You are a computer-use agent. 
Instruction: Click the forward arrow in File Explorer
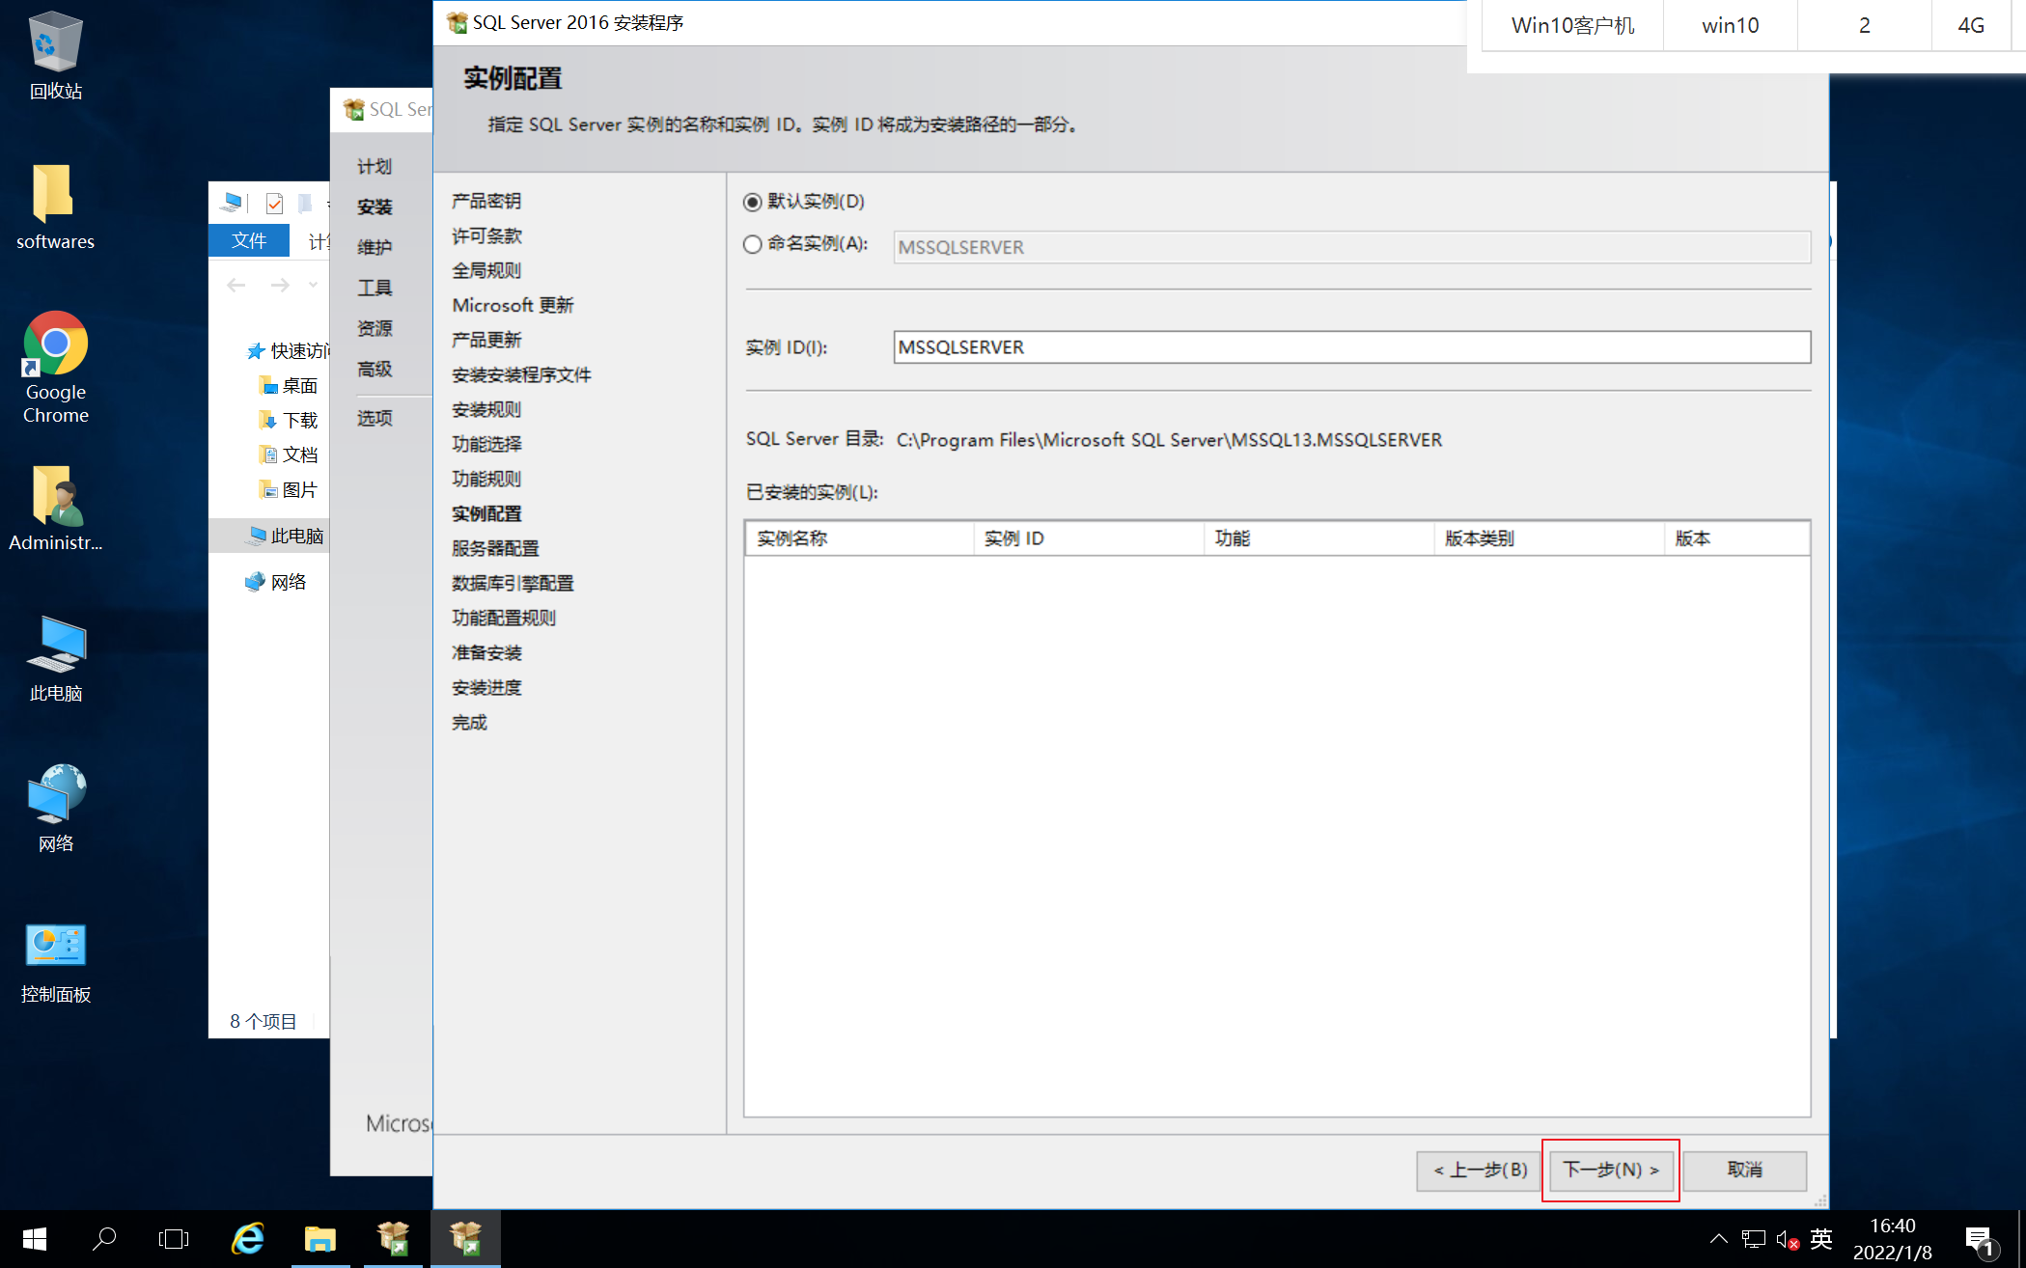click(x=280, y=285)
